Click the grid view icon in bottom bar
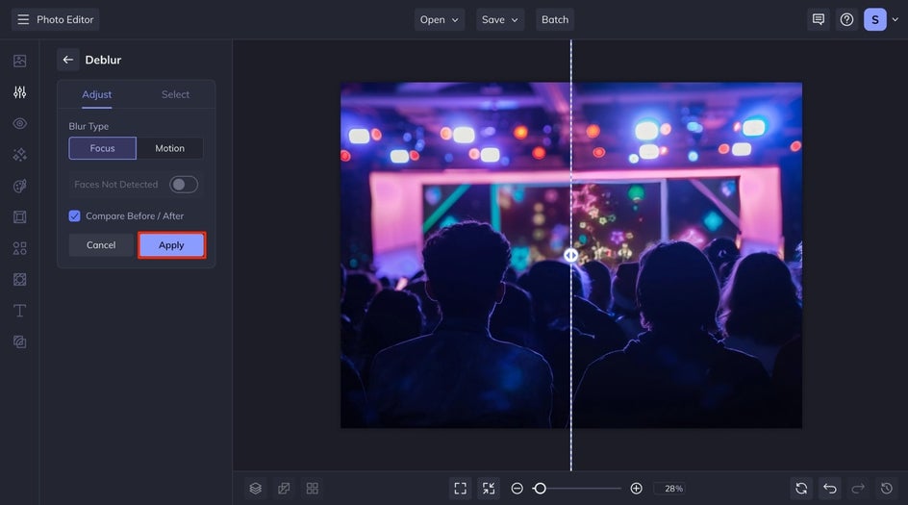This screenshot has height=505, width=908. pyautogui.click(x=312, y=489)
